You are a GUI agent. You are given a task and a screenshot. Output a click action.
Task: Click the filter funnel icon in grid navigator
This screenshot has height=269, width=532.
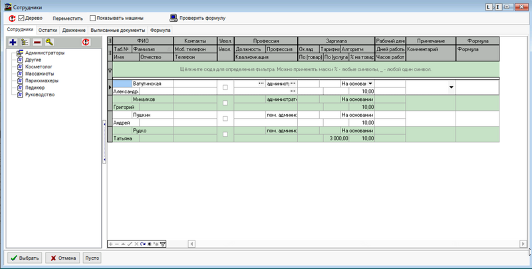point(163,244)
